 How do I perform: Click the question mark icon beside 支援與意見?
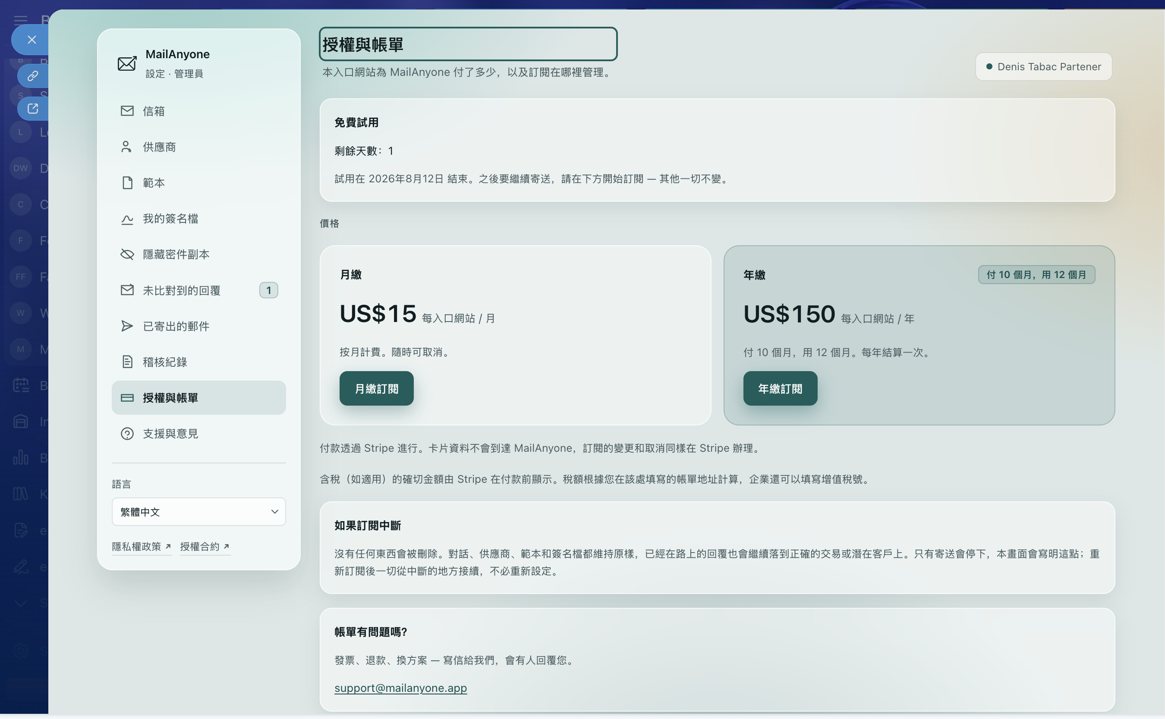(x=127, y=434)
